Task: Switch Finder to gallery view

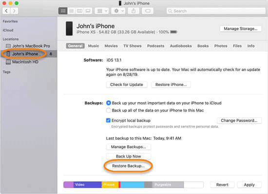Action: 88,11
